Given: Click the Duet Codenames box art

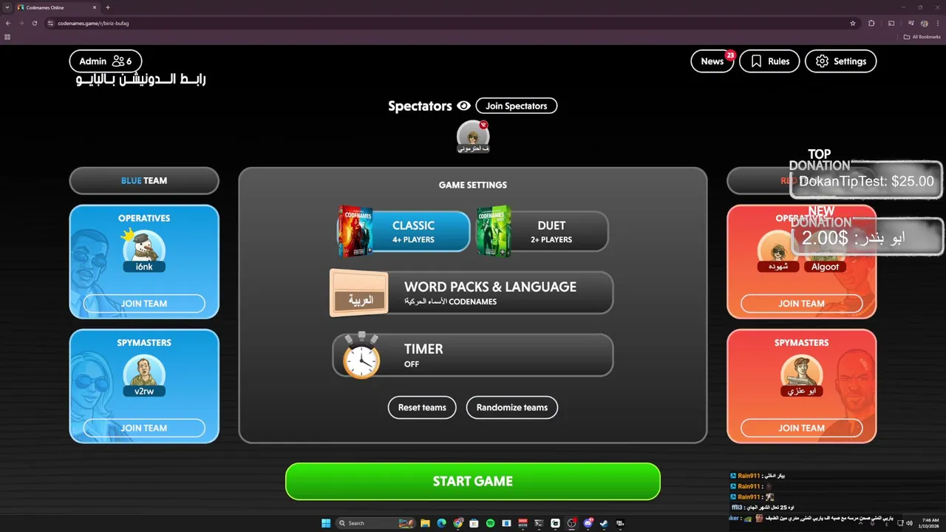Looking at the screenshot, I should tap(494, 231).
